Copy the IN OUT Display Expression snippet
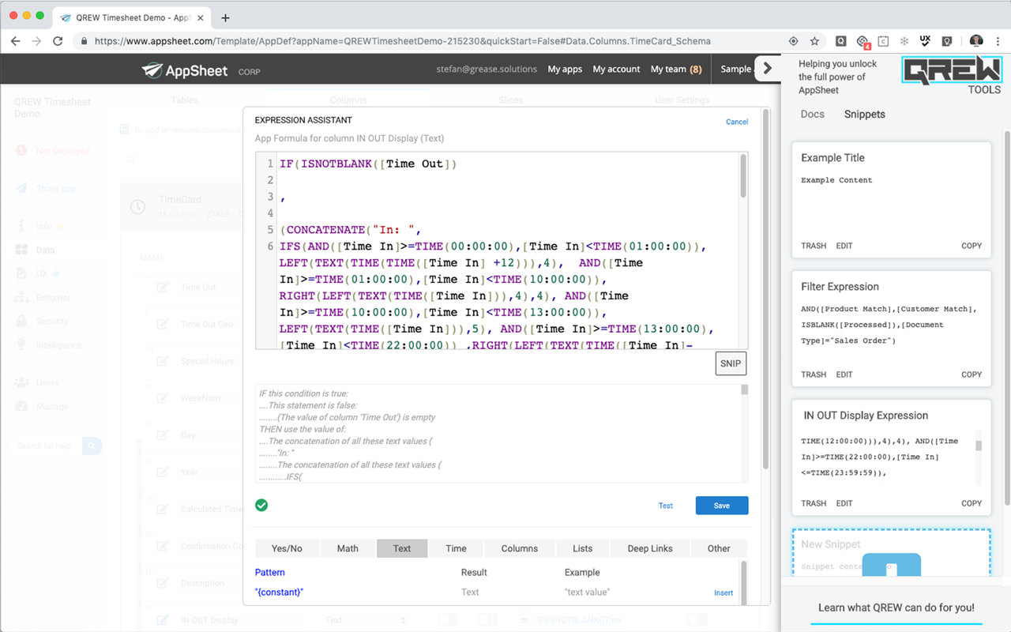Viewport: 1011px width, 632px height. (971, 503)
